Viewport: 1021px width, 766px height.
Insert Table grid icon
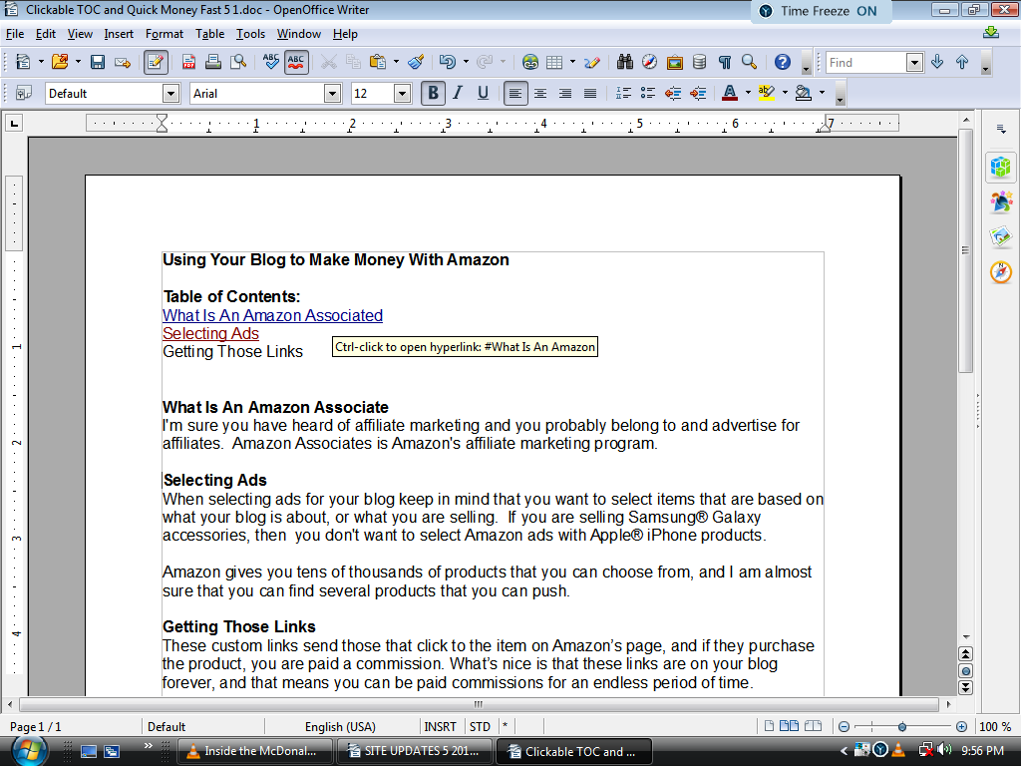click(x=554, y=62)
